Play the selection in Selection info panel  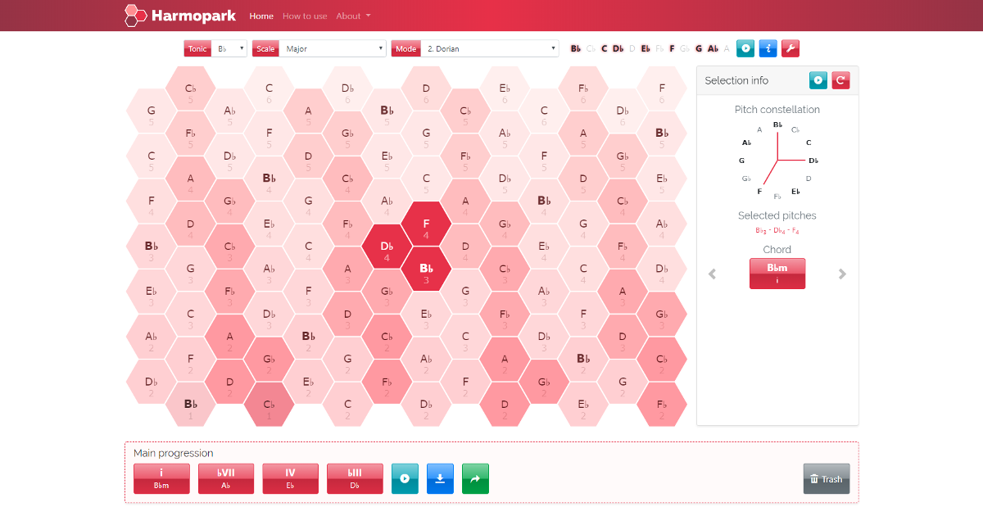(818, 80)
